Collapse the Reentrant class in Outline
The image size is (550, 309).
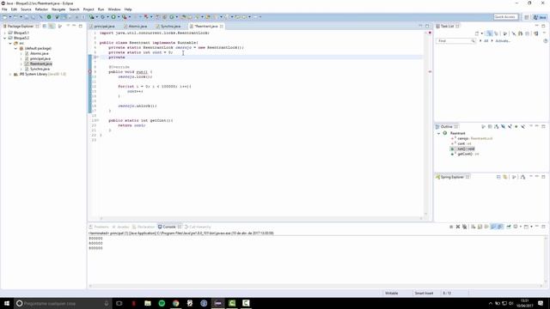439,134
